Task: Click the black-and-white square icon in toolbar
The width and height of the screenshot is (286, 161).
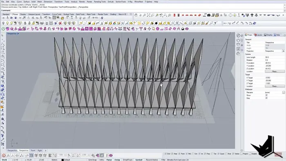Action: (89, 23)
